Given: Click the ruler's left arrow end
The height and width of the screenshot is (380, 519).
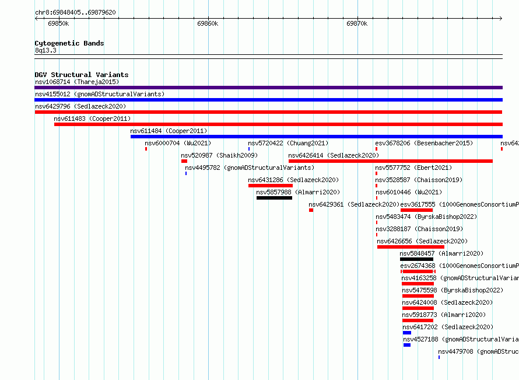Looking at the screenshot, I should click(36, 18).
